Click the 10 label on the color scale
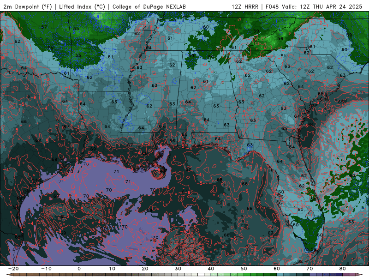Image resolution: width=369 pixels, height=277 pixels. point(112,269)
